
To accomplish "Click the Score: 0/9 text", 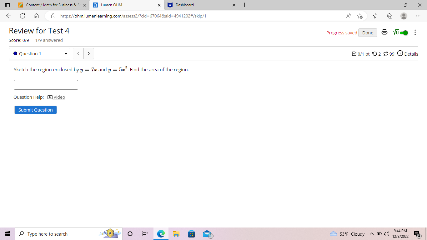I will [19, 40].
